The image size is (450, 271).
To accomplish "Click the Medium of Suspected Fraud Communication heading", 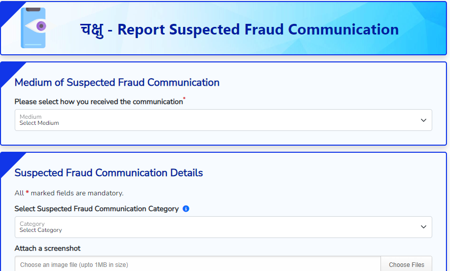I will (117, 82).
